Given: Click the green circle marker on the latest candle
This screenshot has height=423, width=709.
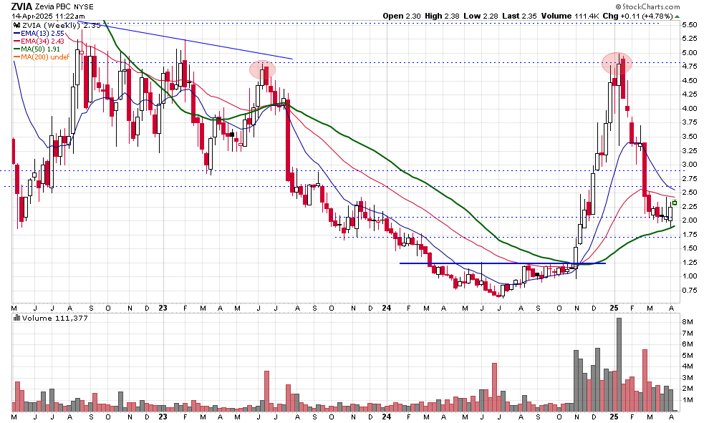Looking at the screenshot, I should click(675, 203).
